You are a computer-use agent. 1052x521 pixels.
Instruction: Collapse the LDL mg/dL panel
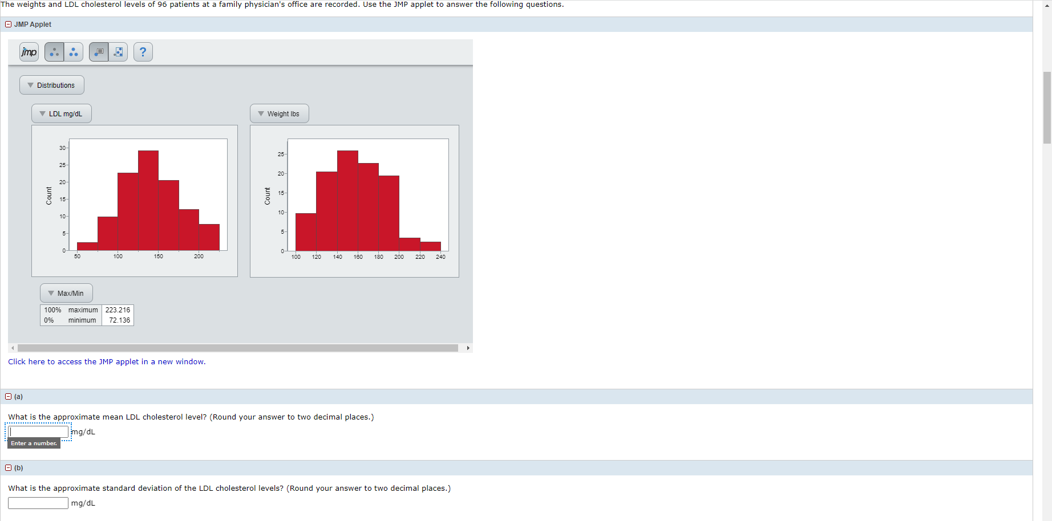[x=62, y=113]
